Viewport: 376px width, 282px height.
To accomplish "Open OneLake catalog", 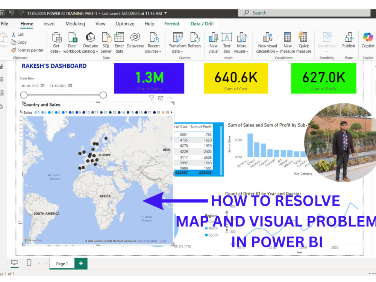I will point(90,43).
